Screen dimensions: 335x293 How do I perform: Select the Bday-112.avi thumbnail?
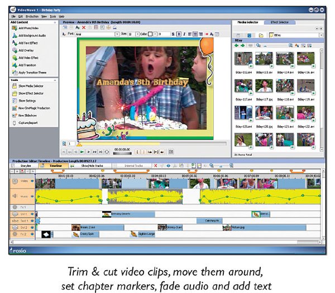point(243,58)
